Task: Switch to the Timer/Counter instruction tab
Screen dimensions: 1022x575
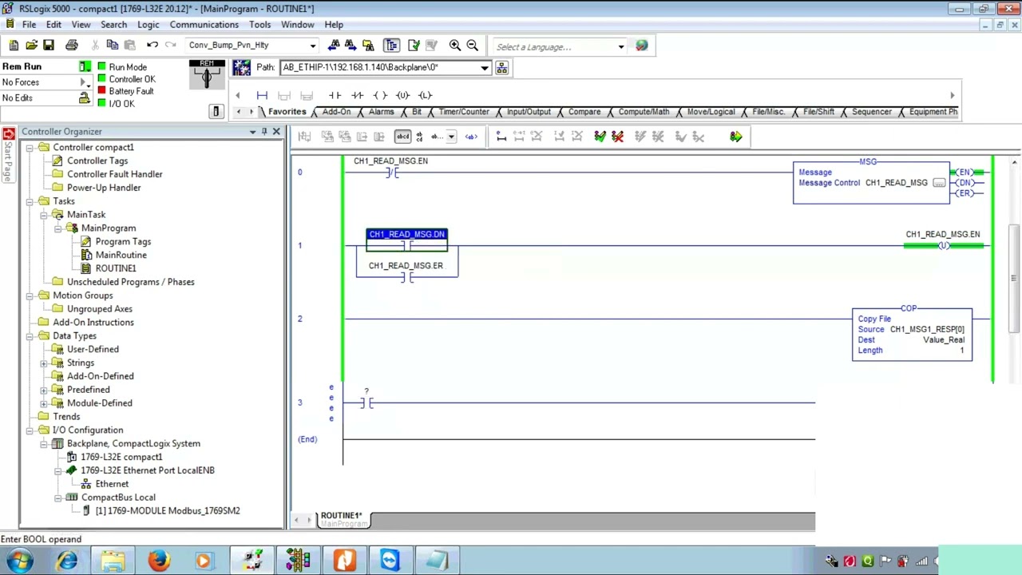Action: point(463,112)
